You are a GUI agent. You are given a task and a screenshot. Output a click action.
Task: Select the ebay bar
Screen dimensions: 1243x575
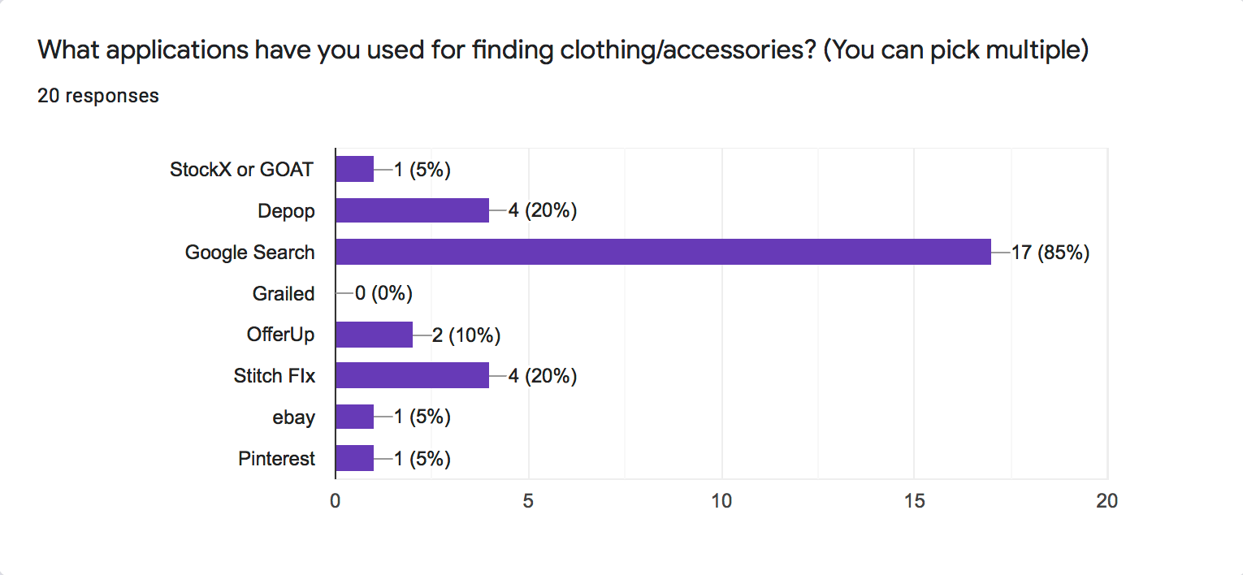pos(354,417)
